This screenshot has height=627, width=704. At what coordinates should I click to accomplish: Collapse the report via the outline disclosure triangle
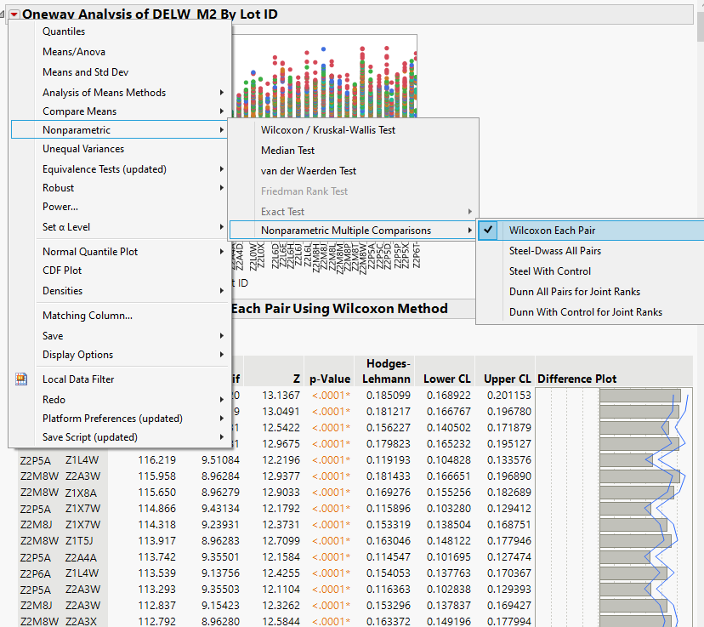click(x=3, y=14)
